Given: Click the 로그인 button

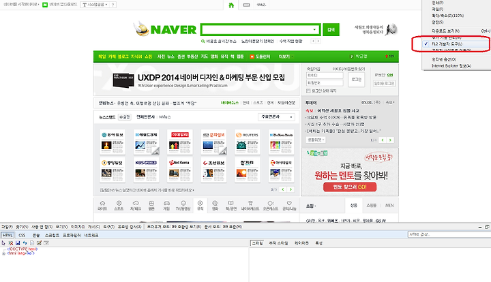Looking at the screenshot, I should [x=357, y=80].
